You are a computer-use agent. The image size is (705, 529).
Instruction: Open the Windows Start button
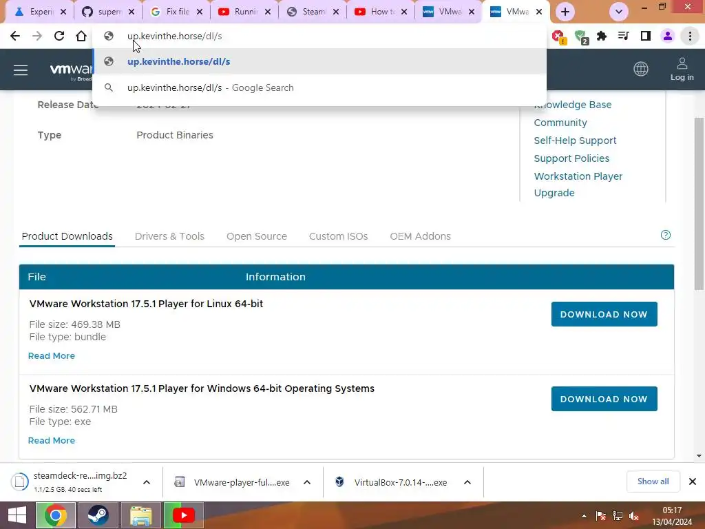[17, 515]
